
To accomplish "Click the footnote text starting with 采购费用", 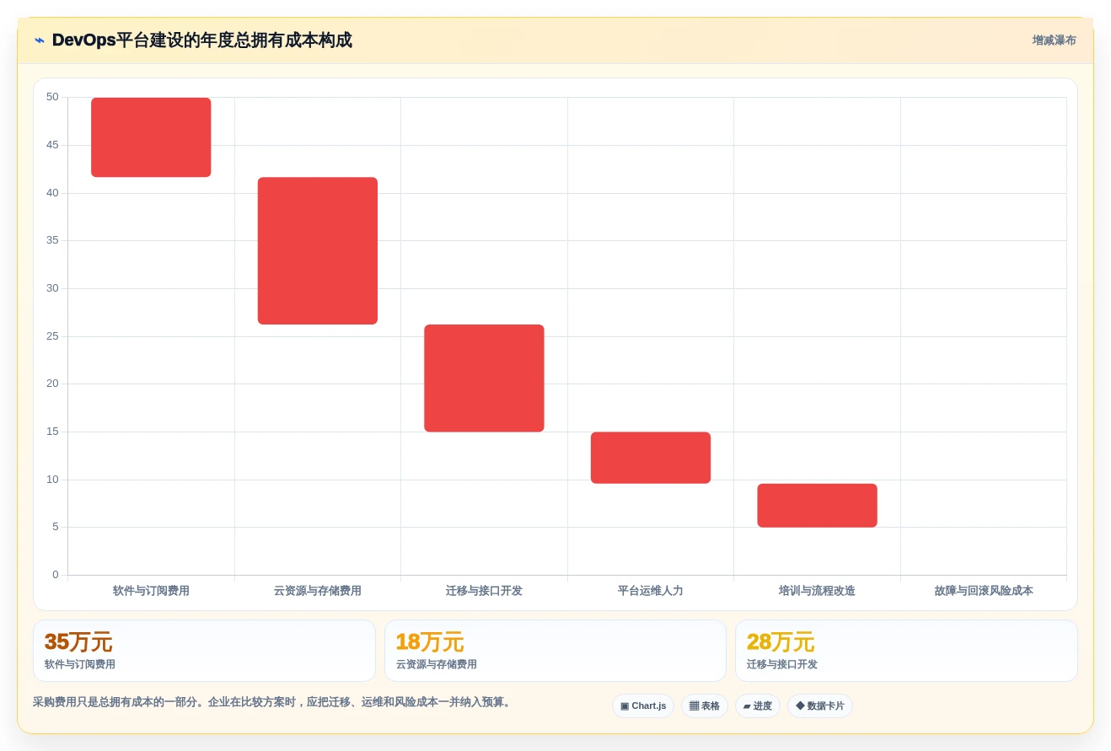I will (273, 702).
